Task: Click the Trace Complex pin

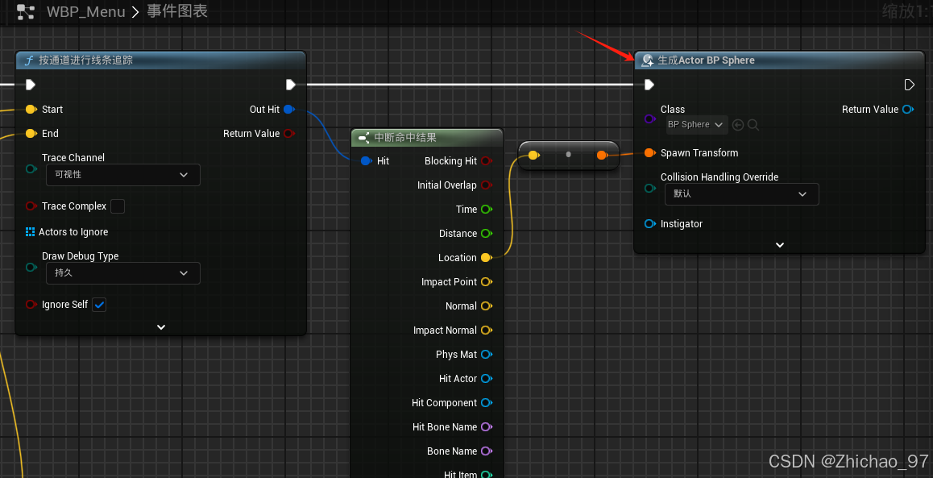Action: (x=31, y=206)
